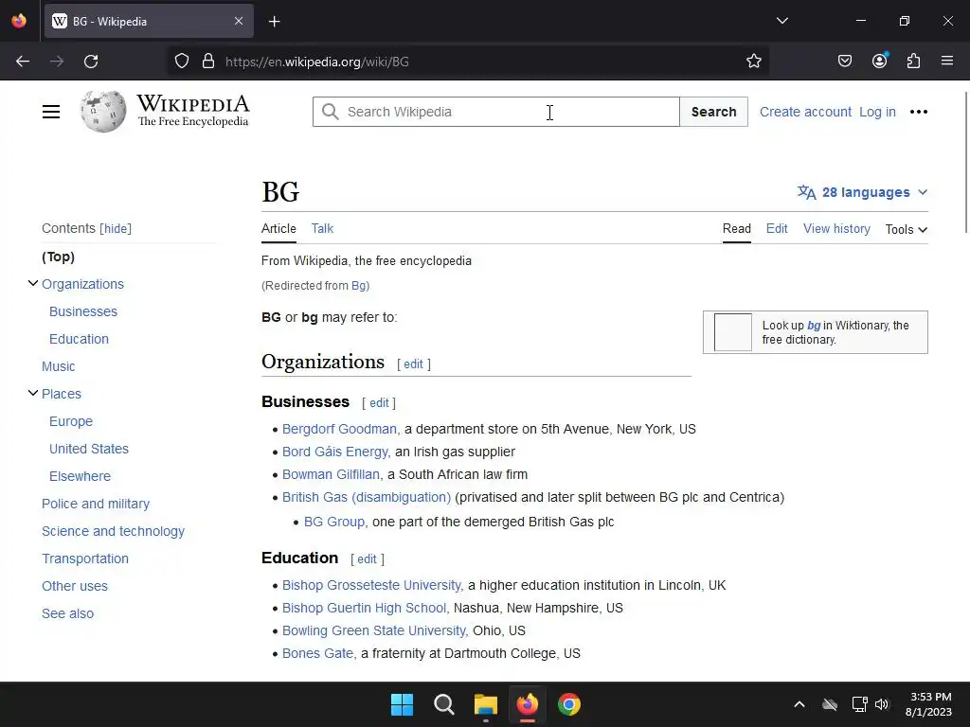The width and height of the screenshot is (970, 727).
Task: Jump to Europe in contents
Action: pos(71,421)
